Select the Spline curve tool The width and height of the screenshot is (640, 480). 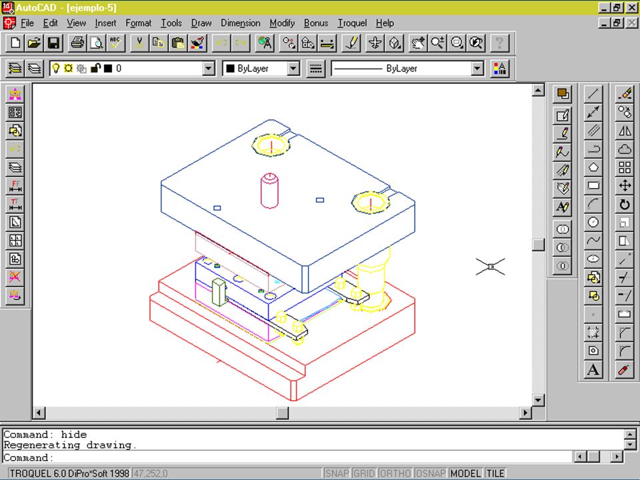[593, 240]
